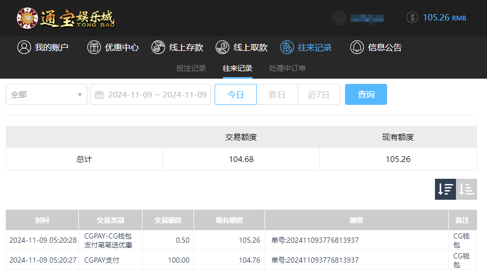Open 优惠中心 menu
Viewport: 487px width, 270px height.
pyautogui.click(x=113, y=47)
